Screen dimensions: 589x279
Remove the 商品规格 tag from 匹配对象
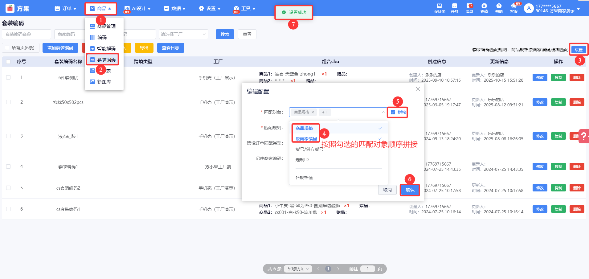tap(313, 112)
